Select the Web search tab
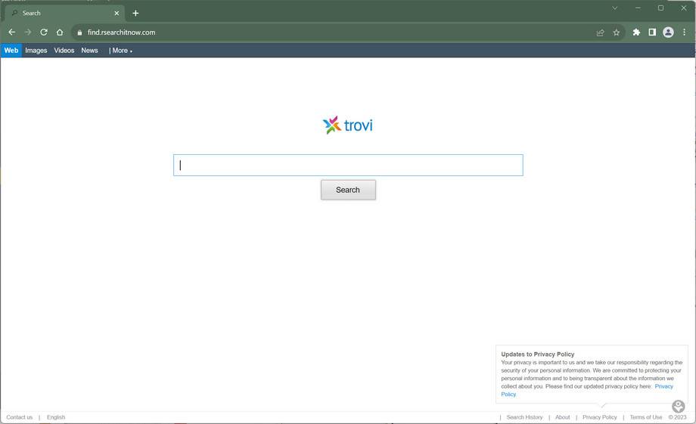The image size is (696, 424). click(x=11, y=51)
